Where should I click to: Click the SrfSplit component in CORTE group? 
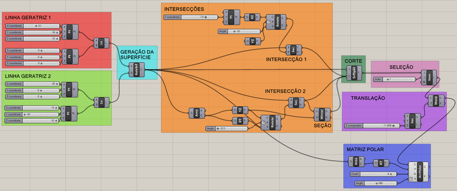354,72
